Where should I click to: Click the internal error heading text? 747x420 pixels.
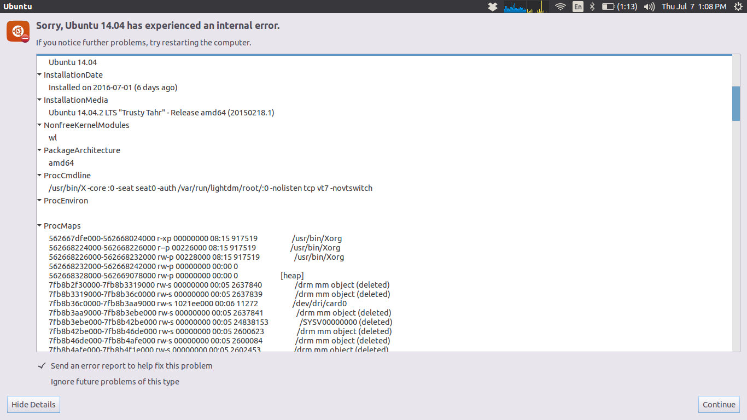[158, 26]
